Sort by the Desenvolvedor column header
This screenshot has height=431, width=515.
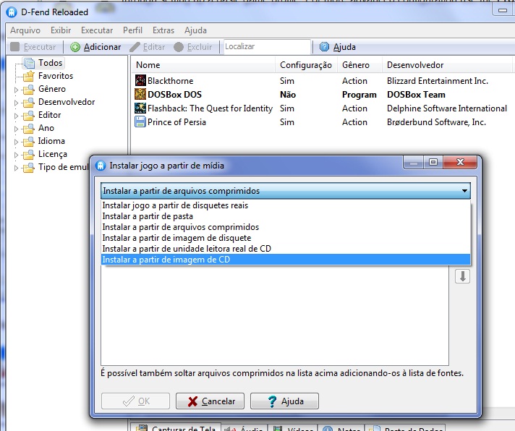447,65
